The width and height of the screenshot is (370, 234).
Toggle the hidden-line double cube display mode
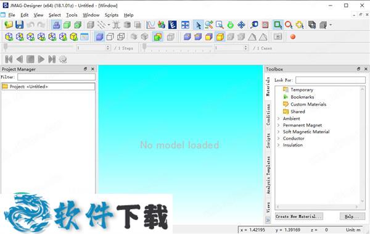pos(121,37)
